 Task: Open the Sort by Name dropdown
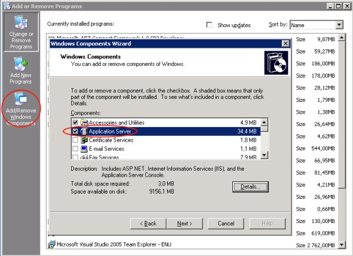click(339, 25)
